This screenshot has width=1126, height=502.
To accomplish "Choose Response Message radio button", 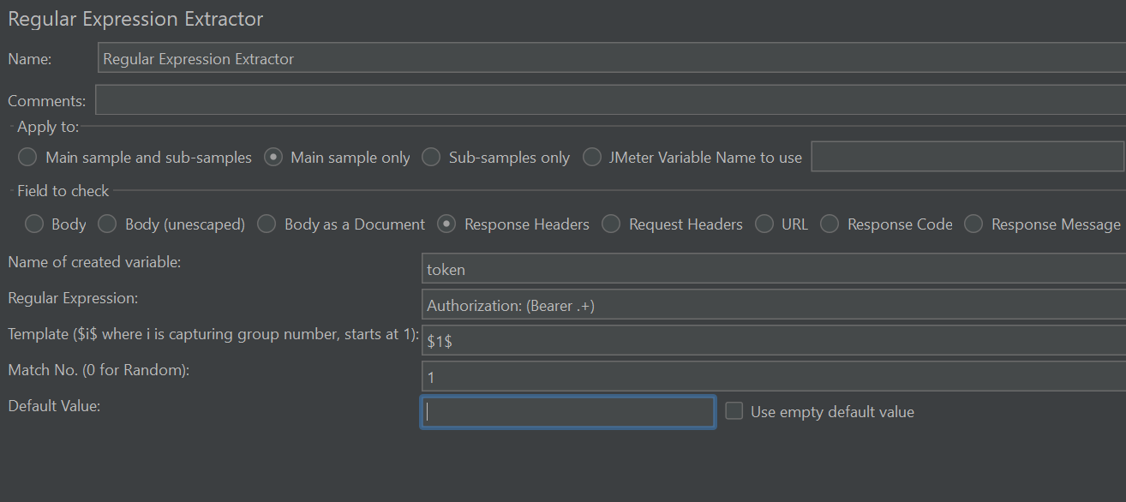I will (x=973, y=224).
